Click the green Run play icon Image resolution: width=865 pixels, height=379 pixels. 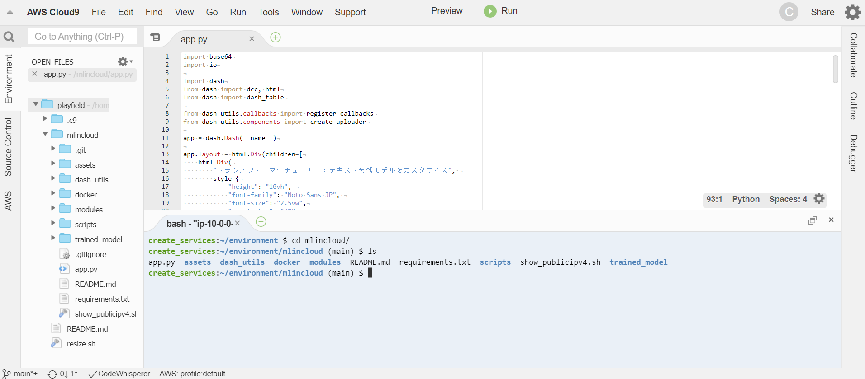(x=490, y=11)
